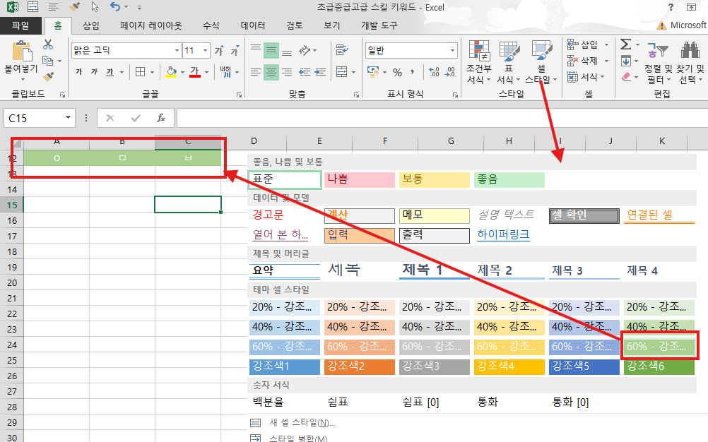
Task: Open 조건부 서식 conditional formatting
Action: 479,62
